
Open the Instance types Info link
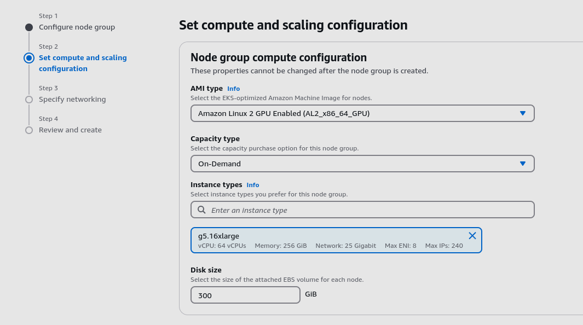252,185
